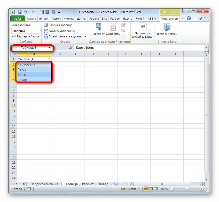Select row header 10
The width and height of the screenshot is (219, 202).
tap(13, 106)
